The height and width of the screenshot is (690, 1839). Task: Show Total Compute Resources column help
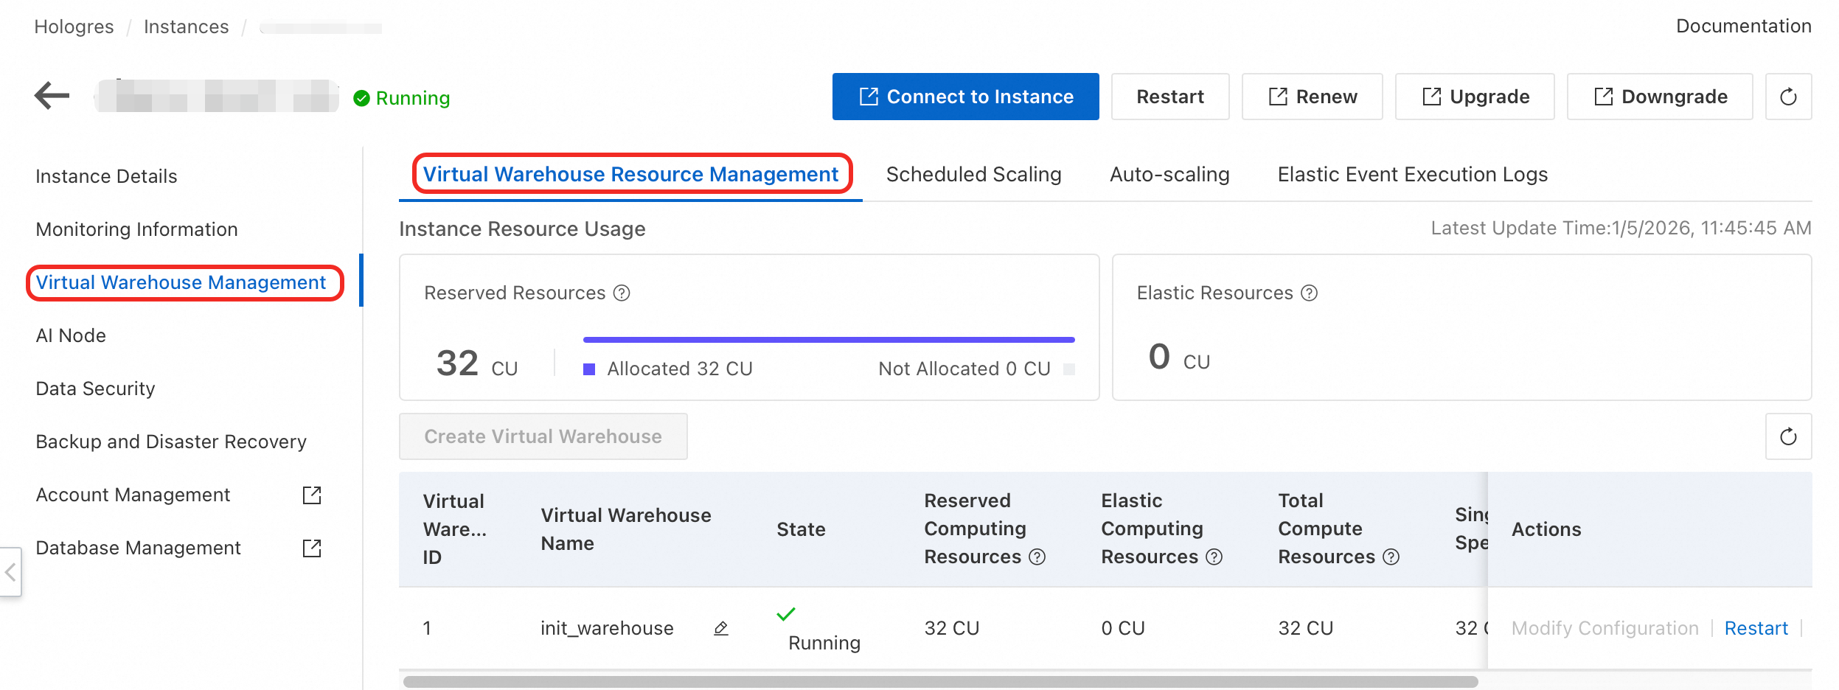pos(1391,557)
